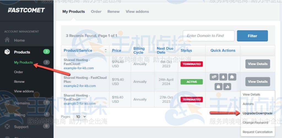282x138 pixels.
Task: Click the 3 Records Found text
Action: (x=91, y=36)
